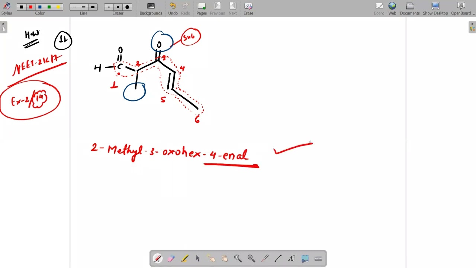The height and width of the screenshot is (268, 476).
Task: Select the black pen color
Action: click(x=22, y=7)
